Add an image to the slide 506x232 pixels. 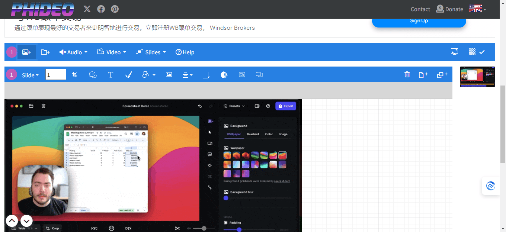coord(26,52)
